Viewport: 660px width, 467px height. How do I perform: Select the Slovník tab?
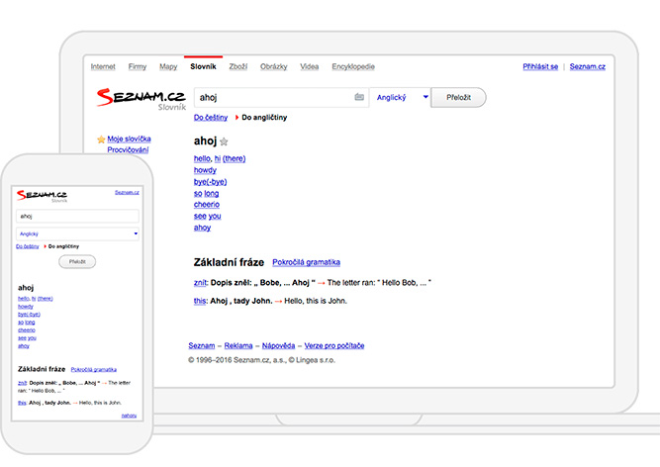tap(203, 66)
